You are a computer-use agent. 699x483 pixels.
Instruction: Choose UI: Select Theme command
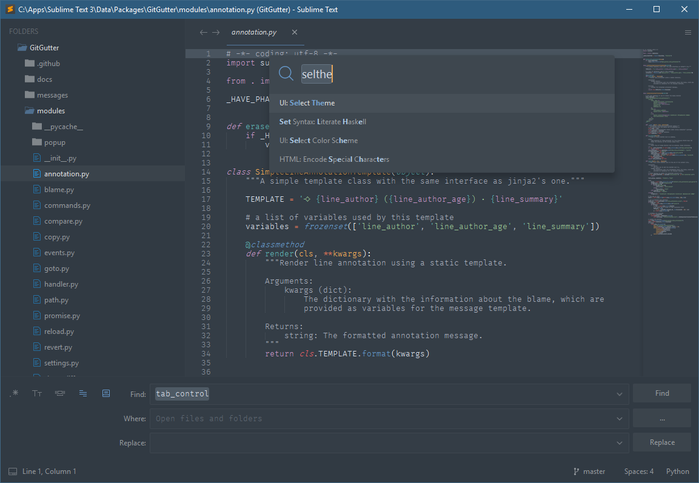pos(442,103)
